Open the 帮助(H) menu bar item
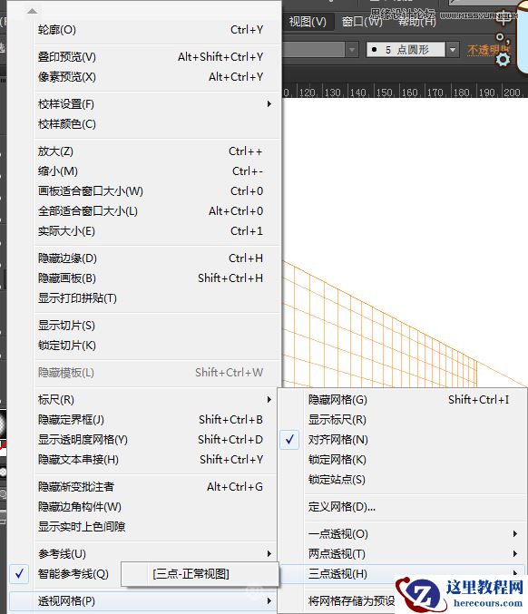Image resolution: width=528 pixels, height=614 pixels. pyautogui.click(x=417, y=22)
